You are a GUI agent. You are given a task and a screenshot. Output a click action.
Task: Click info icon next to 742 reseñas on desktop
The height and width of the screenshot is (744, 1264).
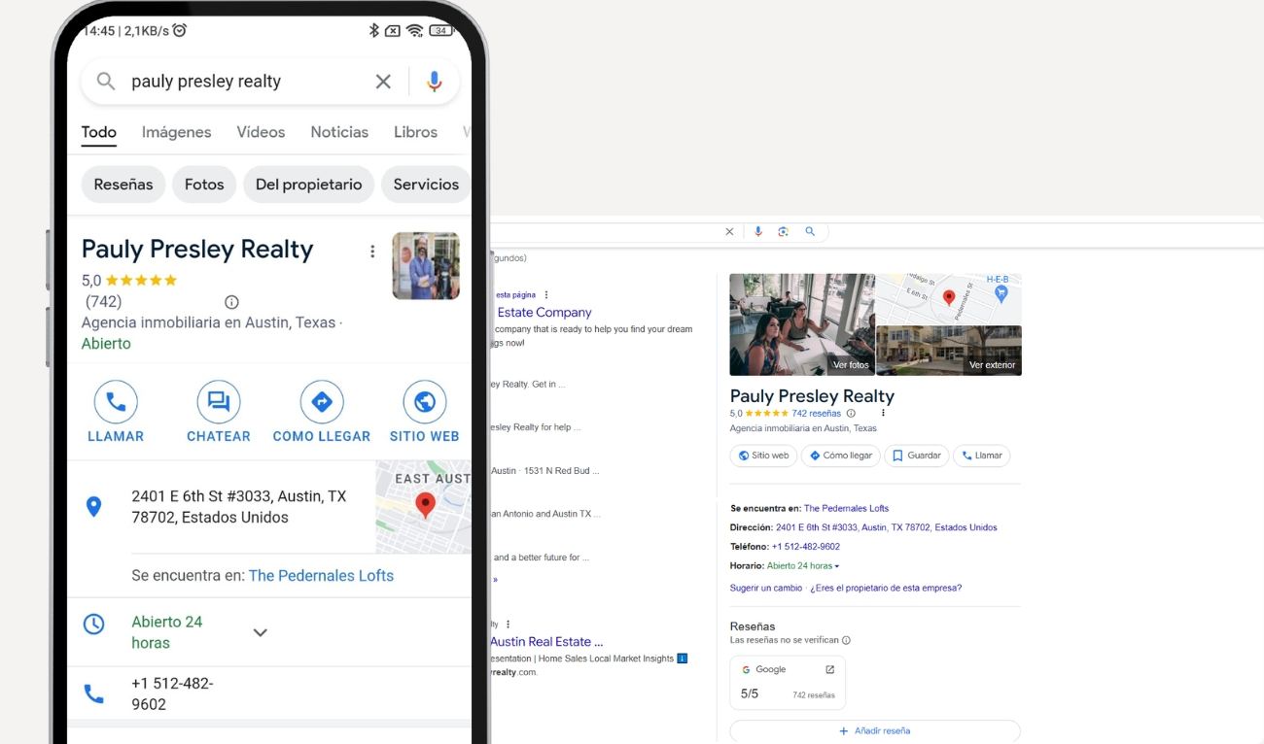pyautogui.click(x=851, y=414)
